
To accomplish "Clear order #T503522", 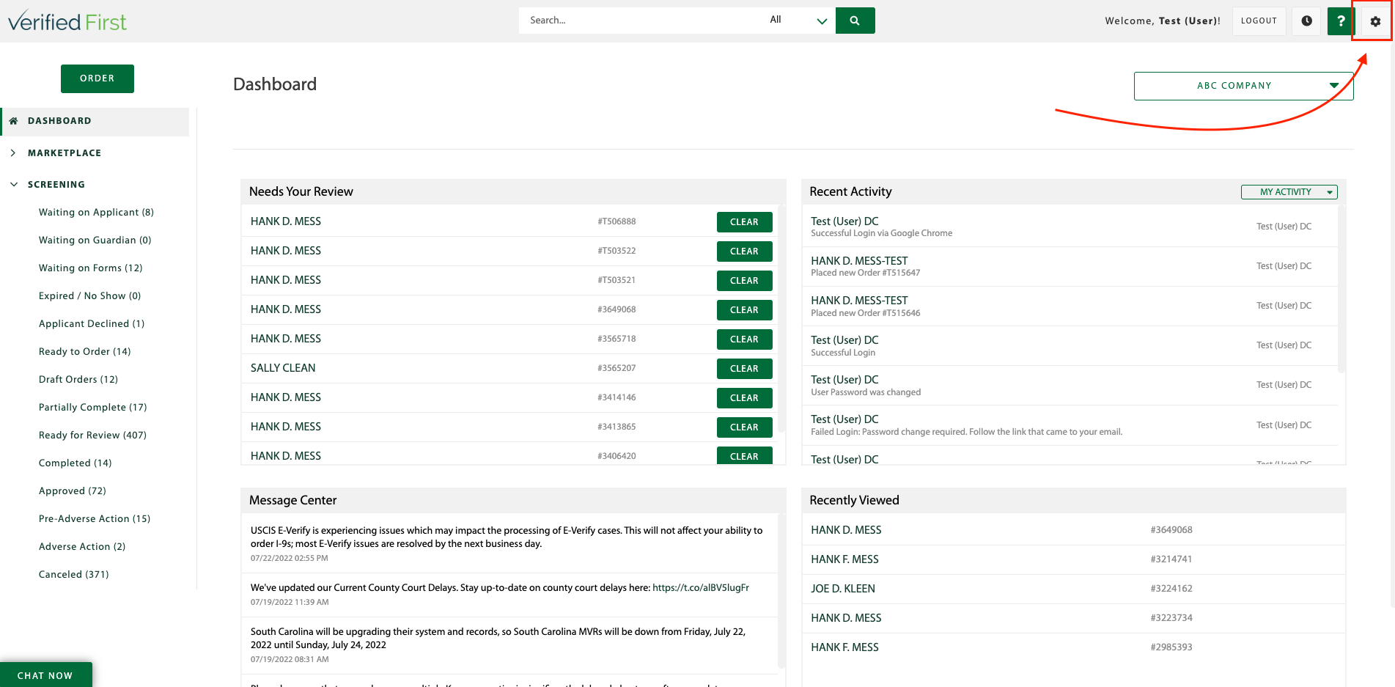I will (x=744, y=251).
